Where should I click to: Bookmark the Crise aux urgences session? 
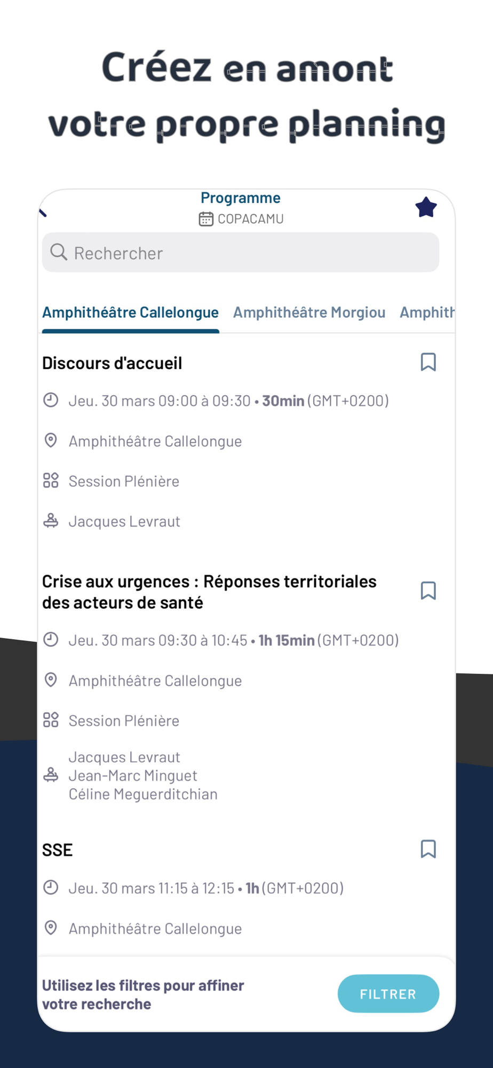click(x=428, y=591)
